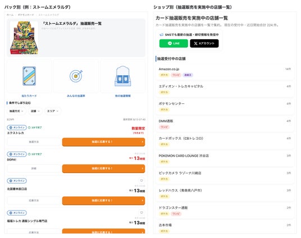Screen dimensions: 301x238
Task: Open the booster box display icon tile
Action: (123, 76)
